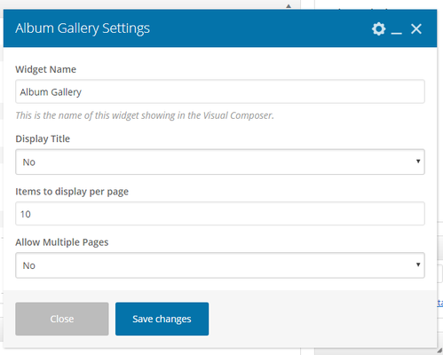Open the gear settings icon in header
Viewport: 443px width, 355px height.
point(378,29)
